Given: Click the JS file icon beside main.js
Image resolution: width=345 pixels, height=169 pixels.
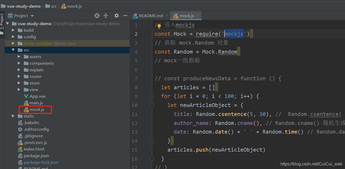Looking at the screenshot, I should 26,103.
